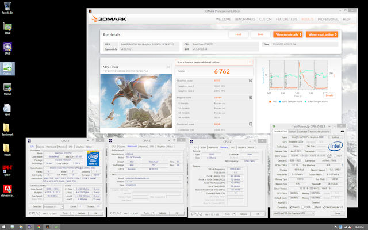Open Tools dropdown arrow in Mainboard CPU-Z
This screenshot has height=230, width=368.
click(x=154, y=213)
